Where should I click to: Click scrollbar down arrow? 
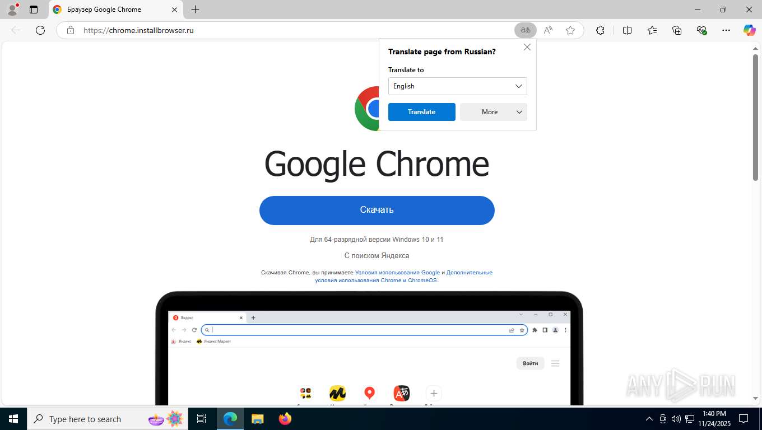755,398
